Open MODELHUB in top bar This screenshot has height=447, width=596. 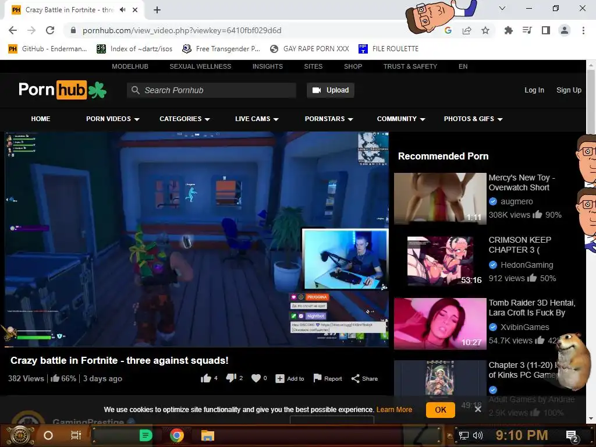coord(130,66)
